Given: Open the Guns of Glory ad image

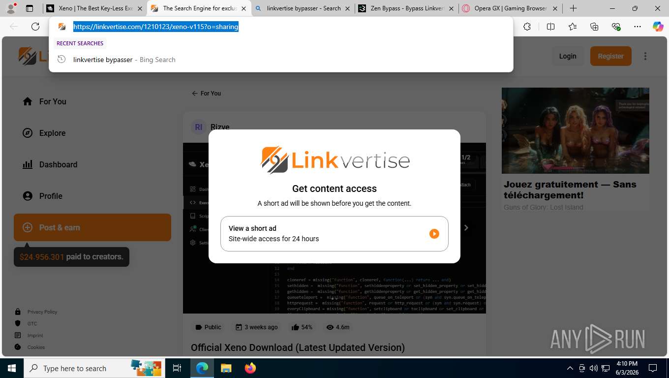Looking at the screenshot, I should (x=576, y=130).
